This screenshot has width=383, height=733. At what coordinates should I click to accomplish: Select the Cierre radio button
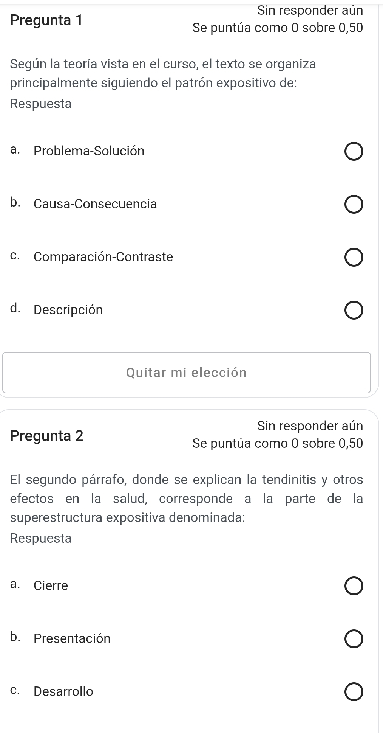click(354, 586)
